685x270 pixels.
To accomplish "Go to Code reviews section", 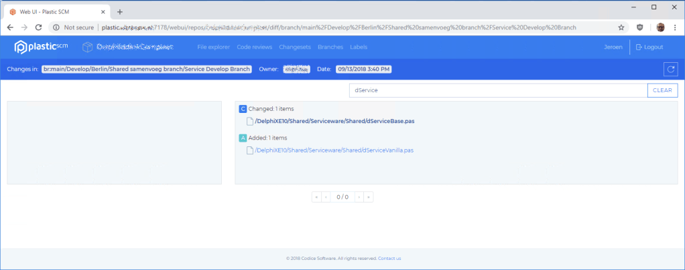I will click(255, 47).
